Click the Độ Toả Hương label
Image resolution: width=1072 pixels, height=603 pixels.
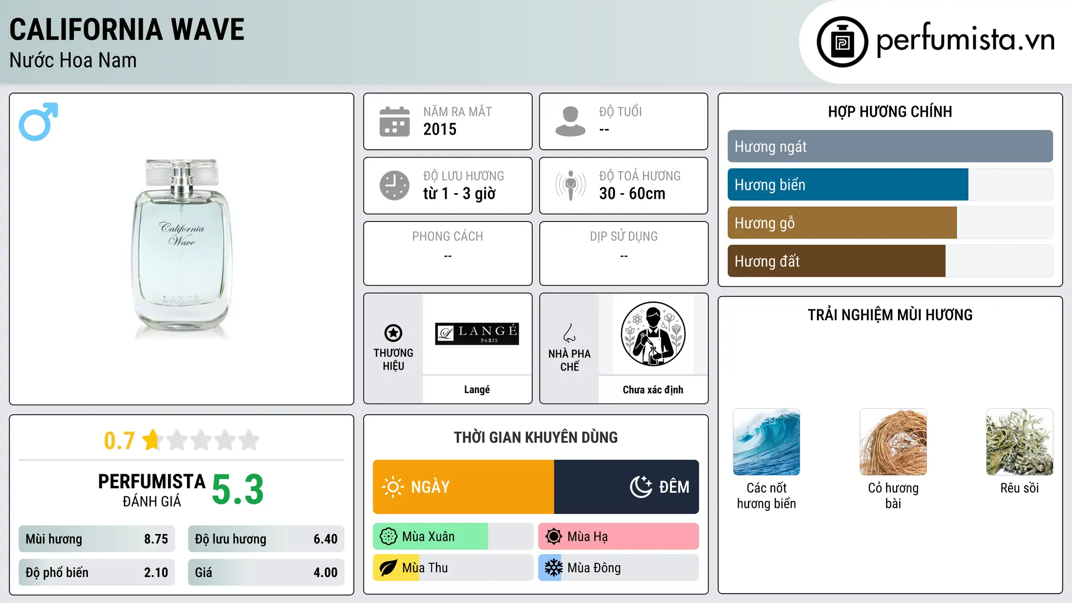tap(640, 176)
